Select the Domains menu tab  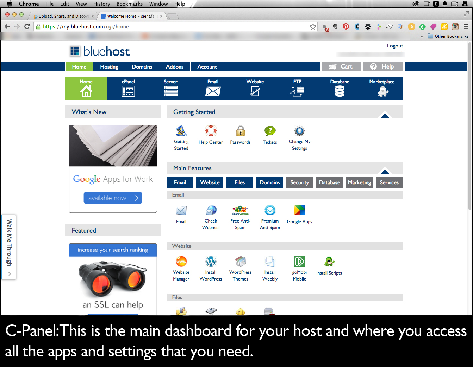pos(142,67)
